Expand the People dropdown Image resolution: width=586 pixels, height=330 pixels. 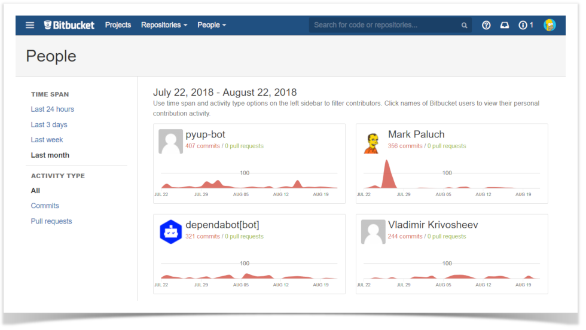click(212, 25)
